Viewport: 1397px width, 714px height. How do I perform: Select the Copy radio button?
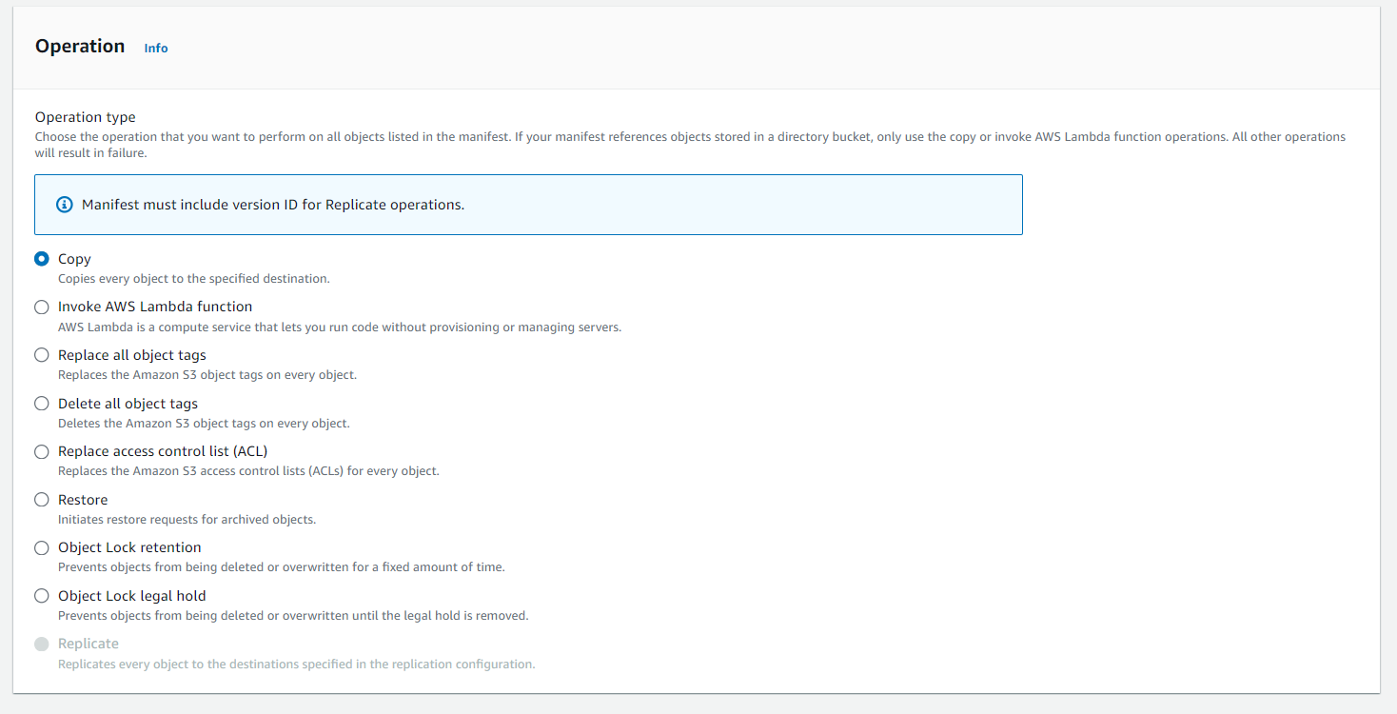(42, 259)
